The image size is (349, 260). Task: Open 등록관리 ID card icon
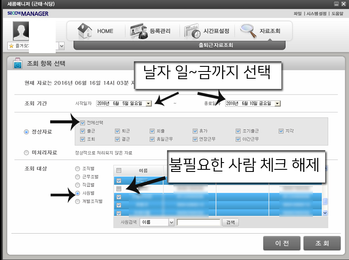139,31
